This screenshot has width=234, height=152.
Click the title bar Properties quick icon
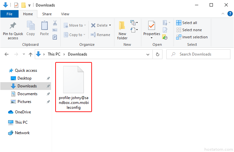[x=16, y=5]
